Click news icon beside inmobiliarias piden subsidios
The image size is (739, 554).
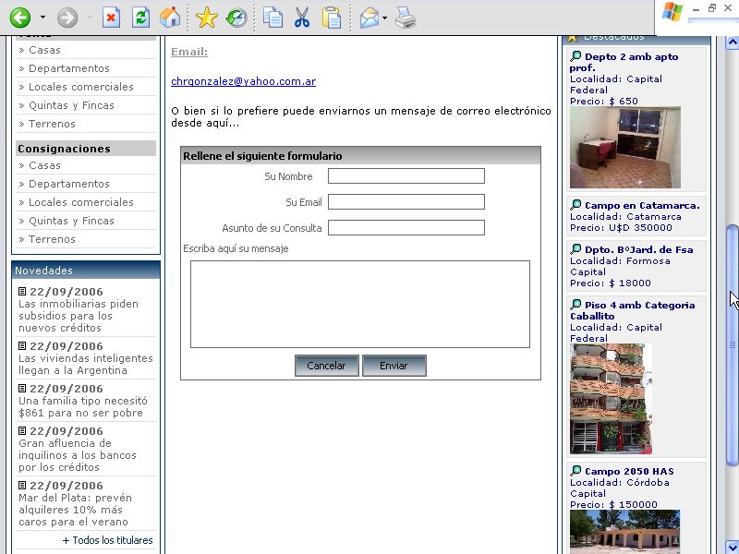[21, 291]
